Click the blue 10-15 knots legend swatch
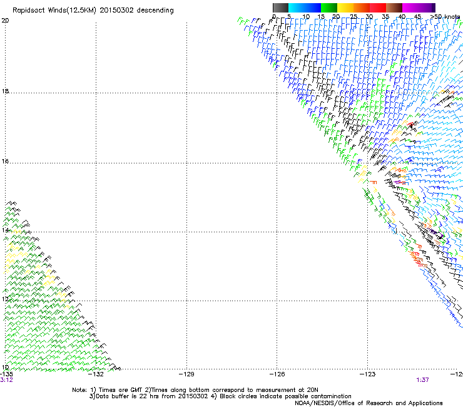Image resolution: width=463 pixels, height=407 pixels. click(313, 8)
